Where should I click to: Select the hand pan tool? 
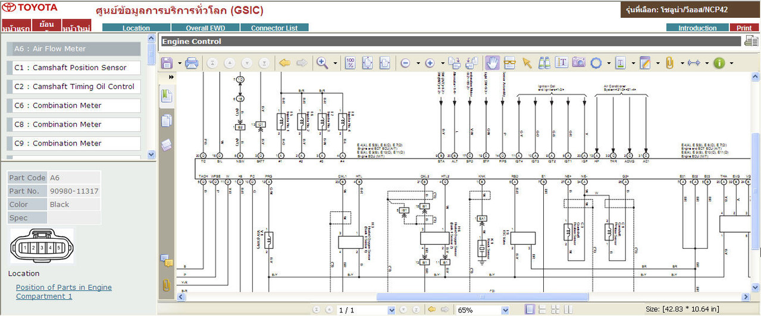[x=492, y=63]
